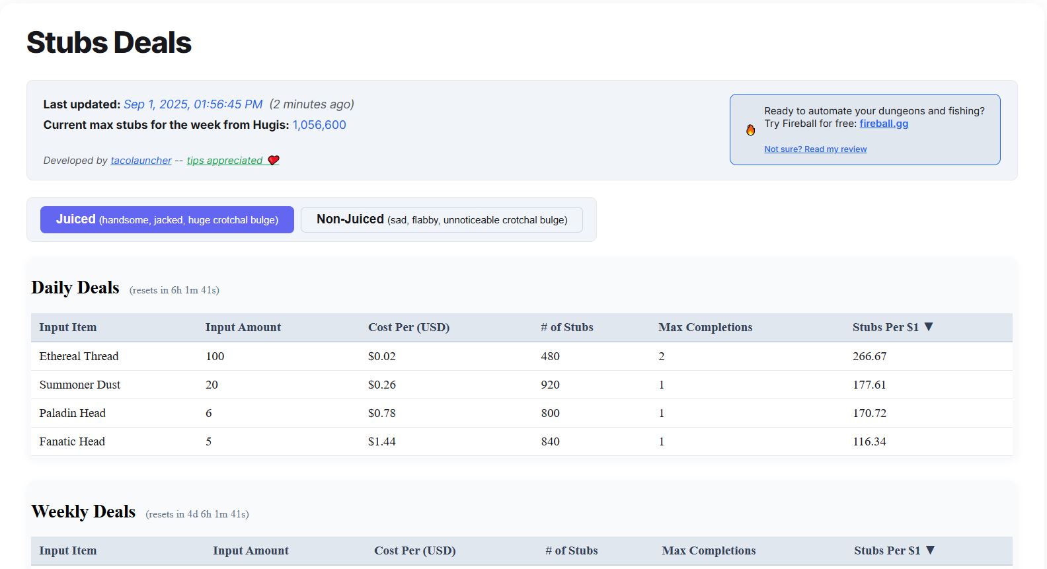
Task: Sort Daily Deals by Input Amount header
Action: coord(243,327)
